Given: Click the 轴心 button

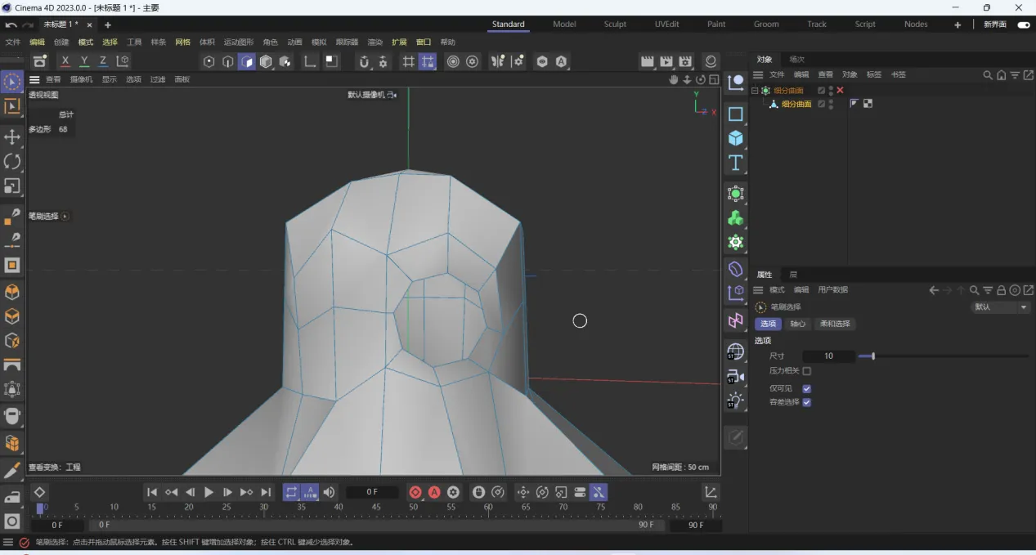Looking at the screenshot, I should point(797,324).
